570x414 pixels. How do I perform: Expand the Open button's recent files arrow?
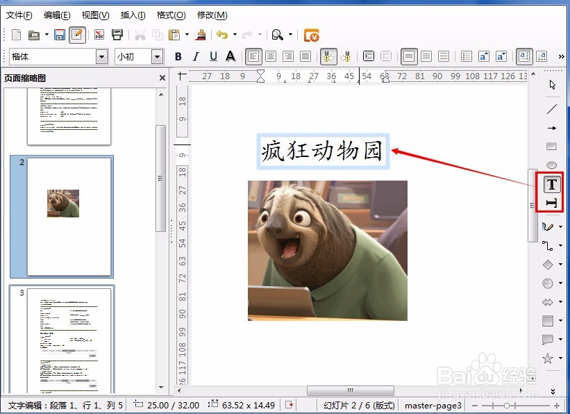47,35
